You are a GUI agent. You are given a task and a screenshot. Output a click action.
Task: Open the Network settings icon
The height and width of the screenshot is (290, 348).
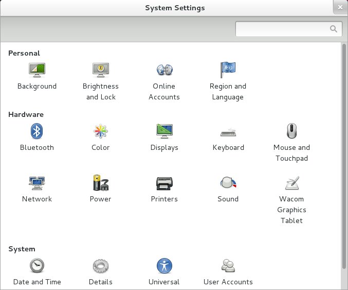click(37, 183)
